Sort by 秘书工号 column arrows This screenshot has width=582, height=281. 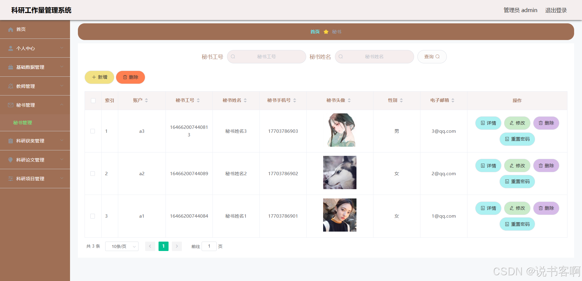(198, 100)
